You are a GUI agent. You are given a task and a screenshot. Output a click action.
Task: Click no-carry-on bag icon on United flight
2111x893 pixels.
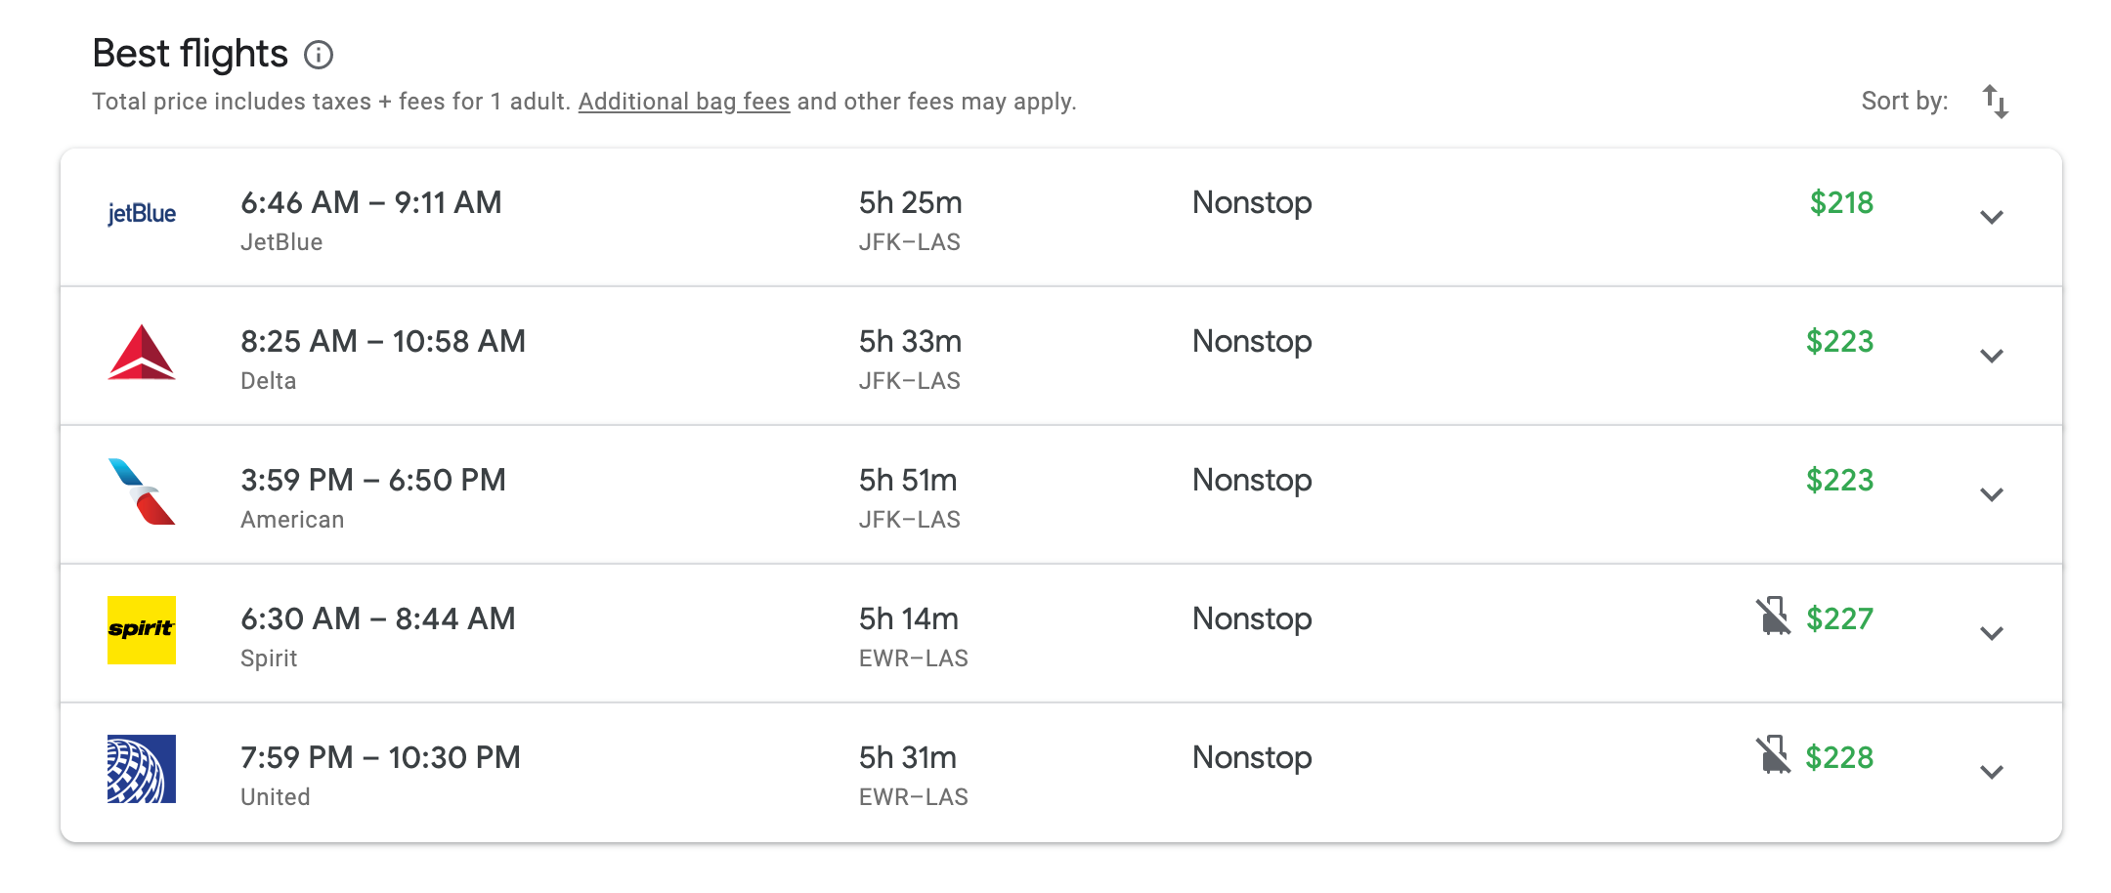[x=1773, y=755]
